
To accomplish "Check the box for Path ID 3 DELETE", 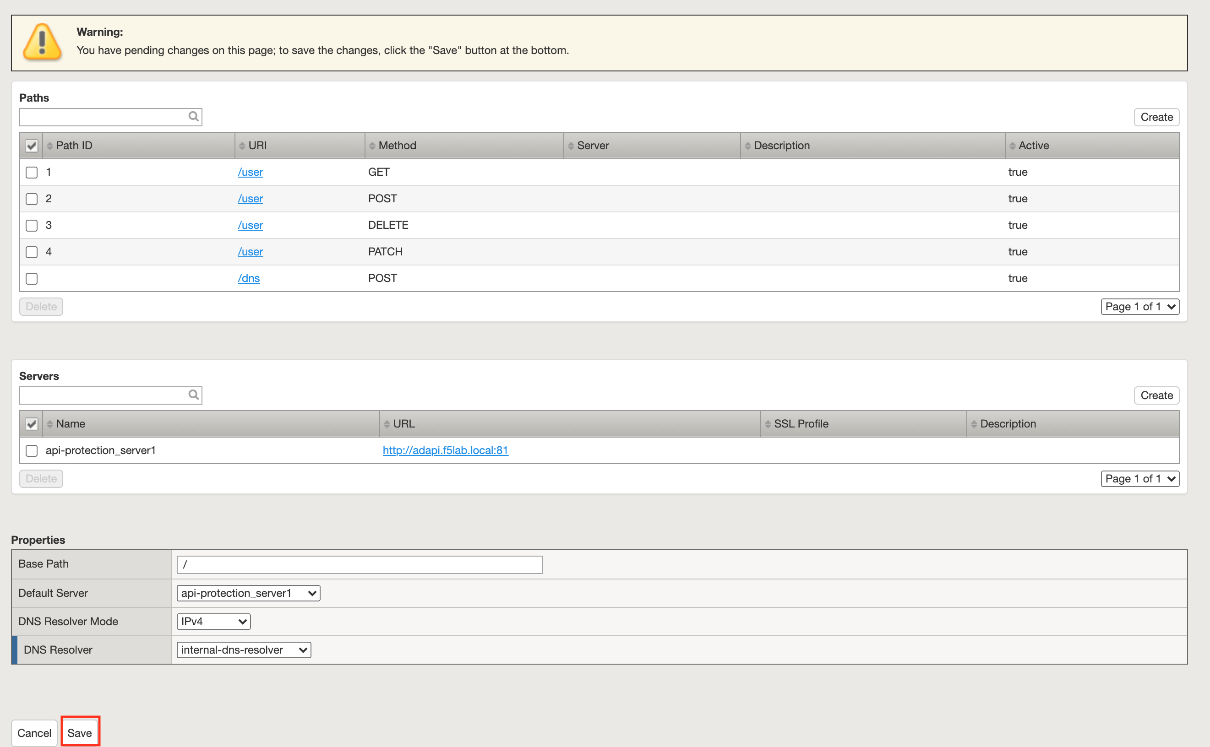I will point(32,226).
